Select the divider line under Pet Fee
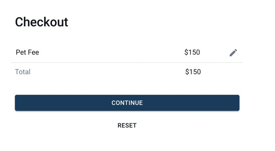This screenshot has height=151, width=275. (x=127, y=62)
